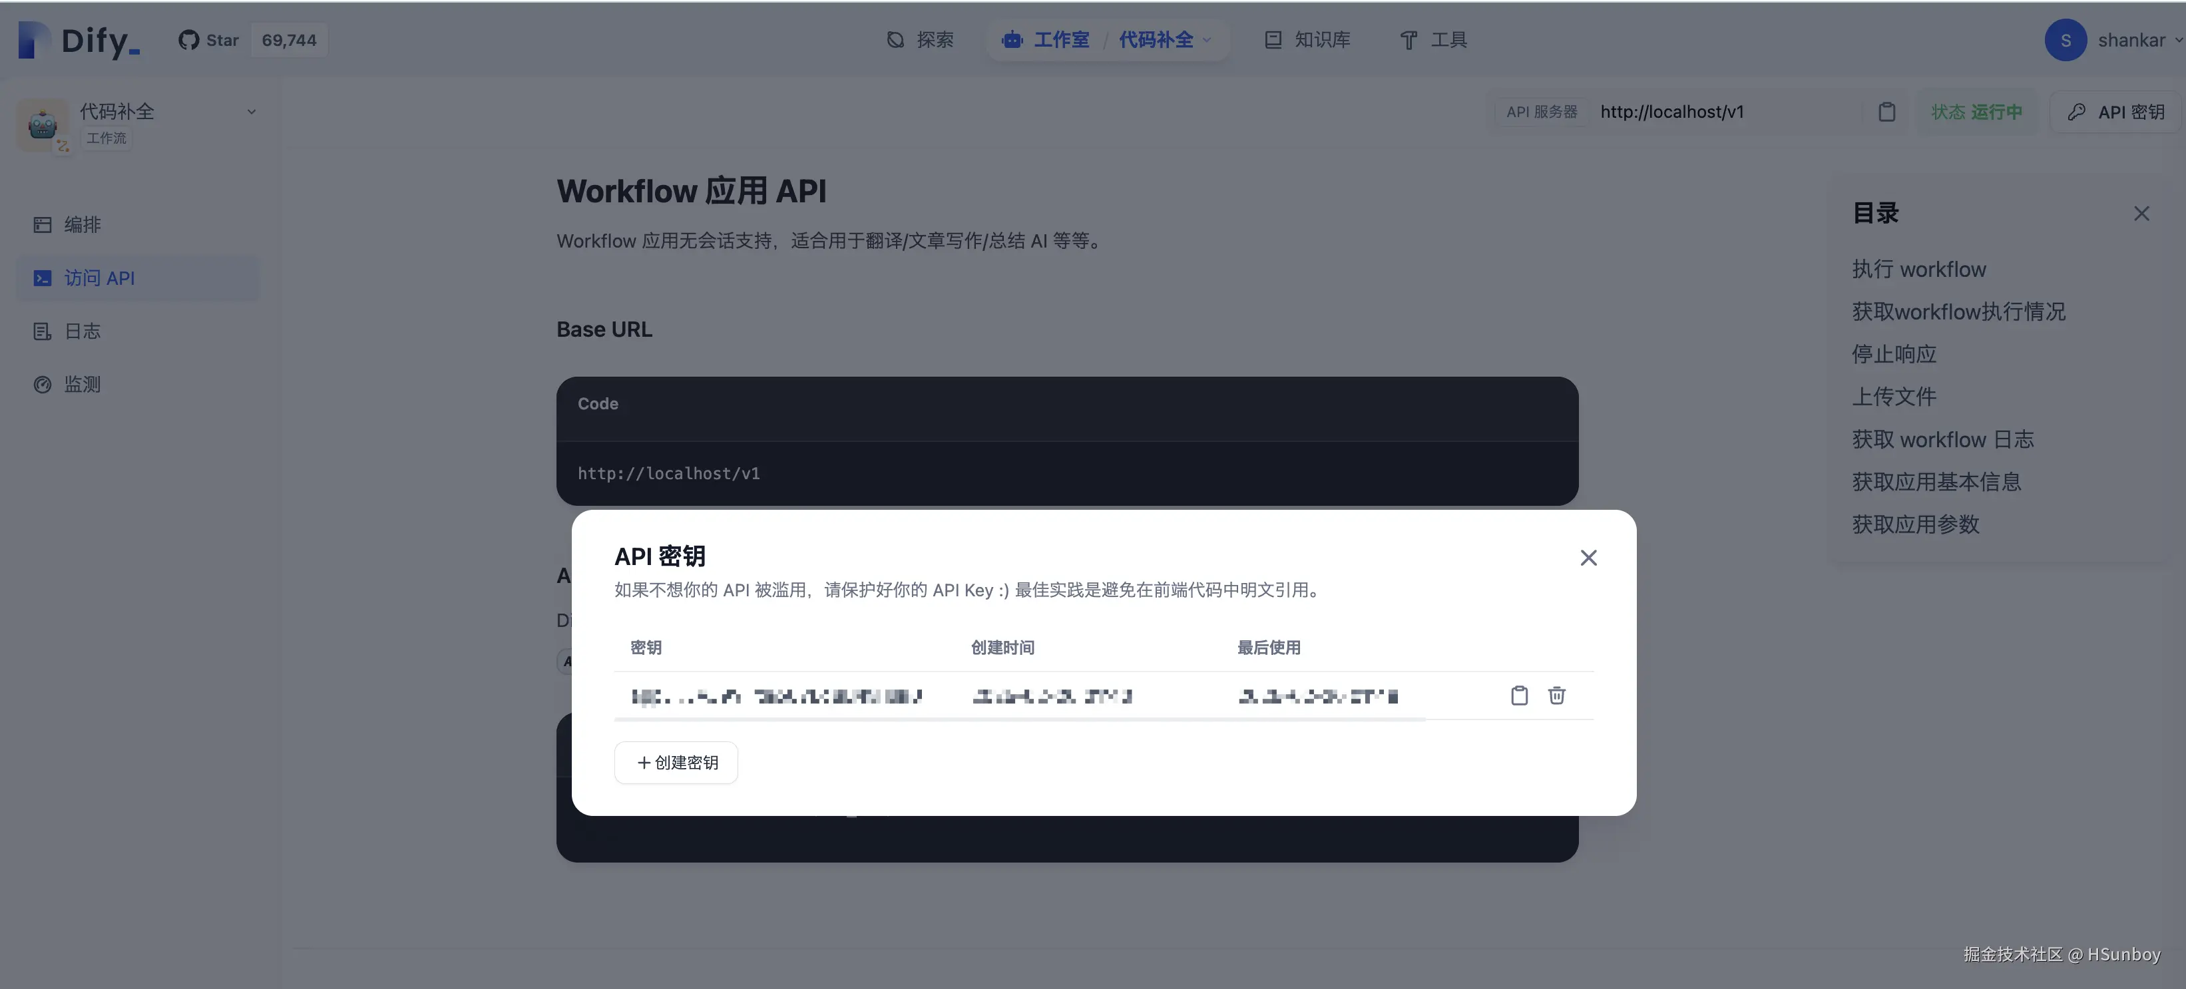The height and width of the screenshot is (989, 2186).
Task: Copy the API key in the dialog
Action: coord(1519,695)
